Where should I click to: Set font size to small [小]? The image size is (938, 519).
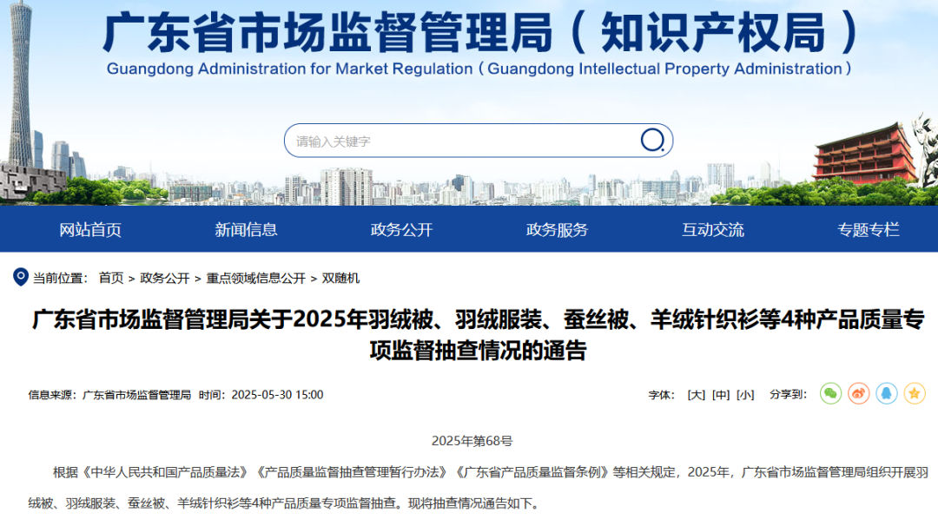click(x=745, y=395)
